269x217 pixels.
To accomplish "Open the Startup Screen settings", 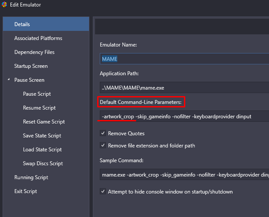I will pos(46,66).
